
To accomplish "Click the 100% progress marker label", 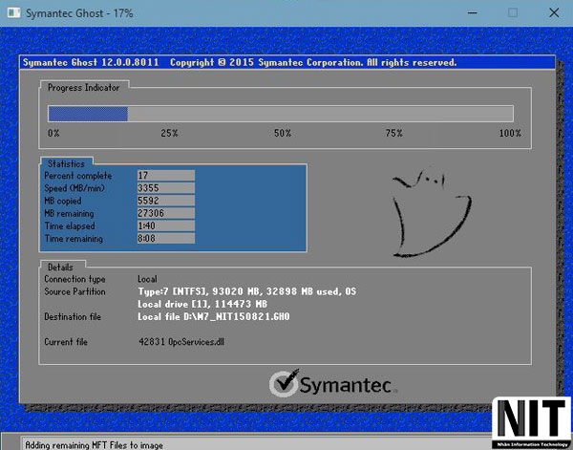I will tap(511, 134).
